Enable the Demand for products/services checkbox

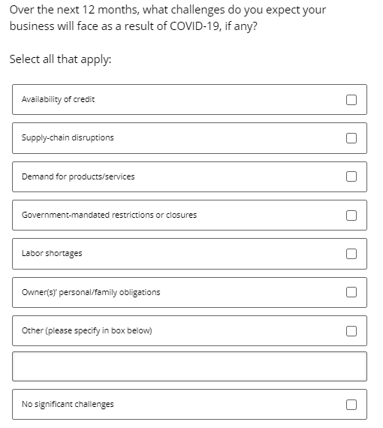tap(351, 176)
